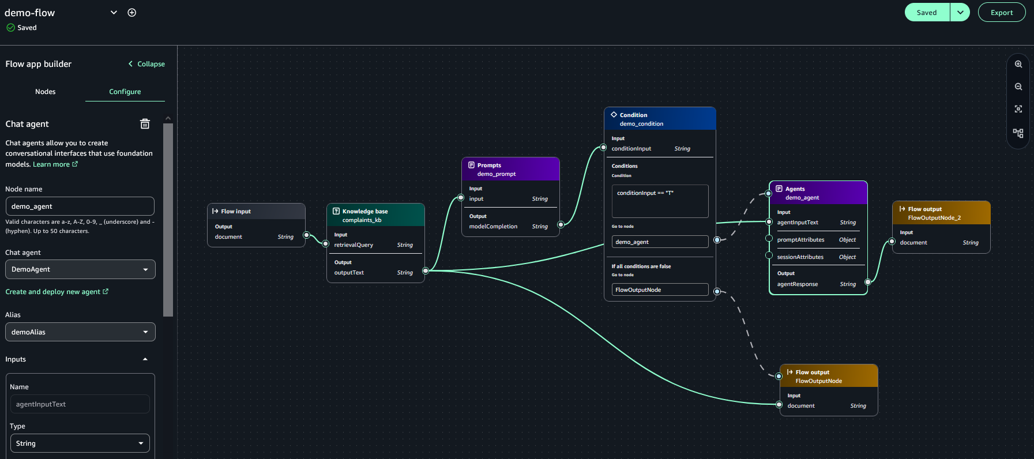Image resolution: width=1034 pixels, height=459 pixels.
Task: Collapse the Inputs section
Action: click(145, 359)
